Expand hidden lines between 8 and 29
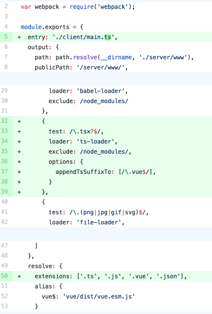The image size is (212, 314). click(106, 79)
